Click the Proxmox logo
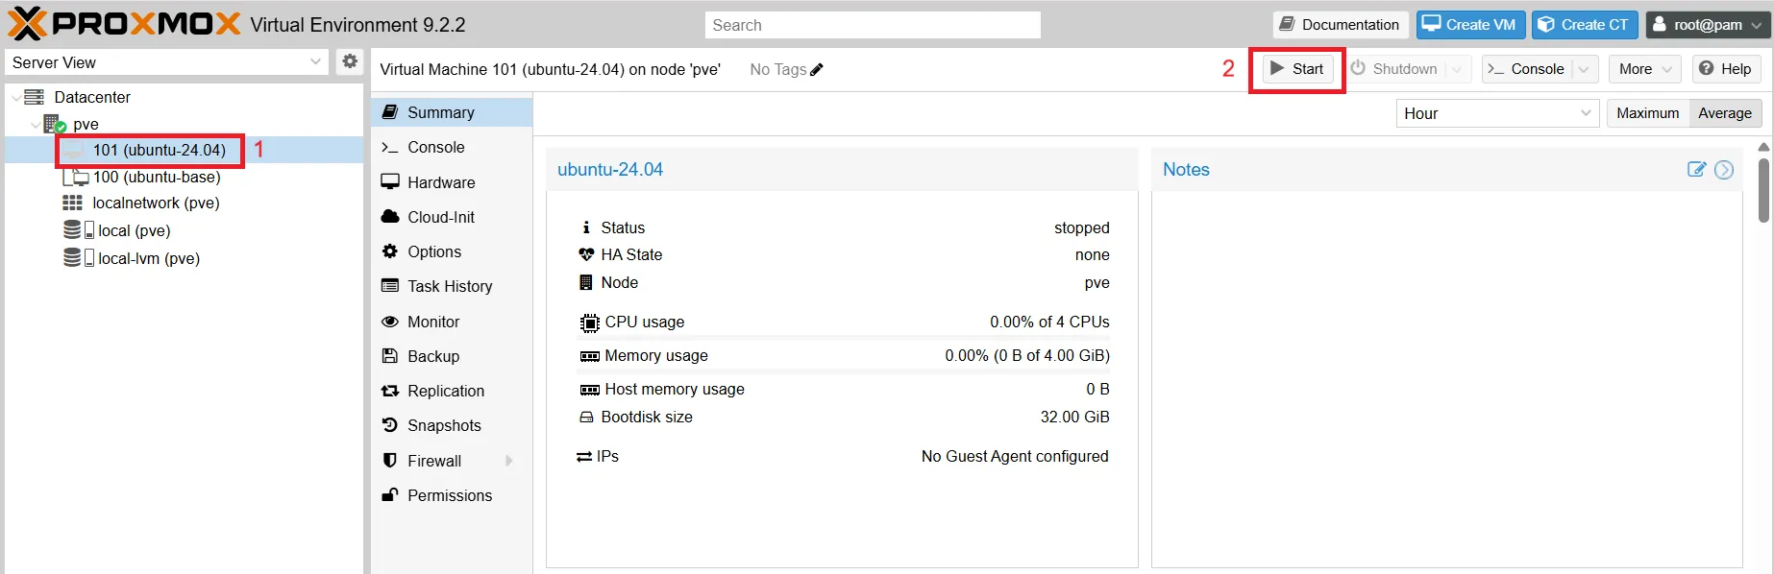Screen dimensions: 1774x574 pos(124,23)
